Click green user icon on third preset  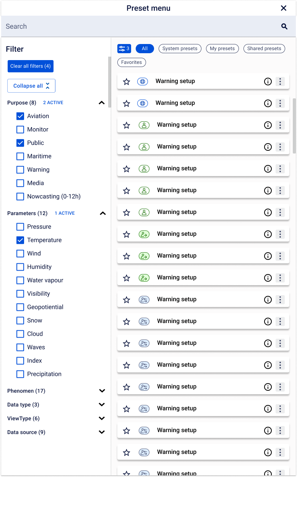tap(144, 125)
